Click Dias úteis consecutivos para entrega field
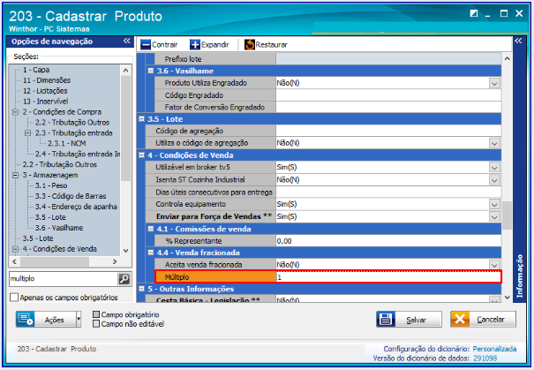The width and height of the screenshot is (534, 370). (x=388, y=193)
